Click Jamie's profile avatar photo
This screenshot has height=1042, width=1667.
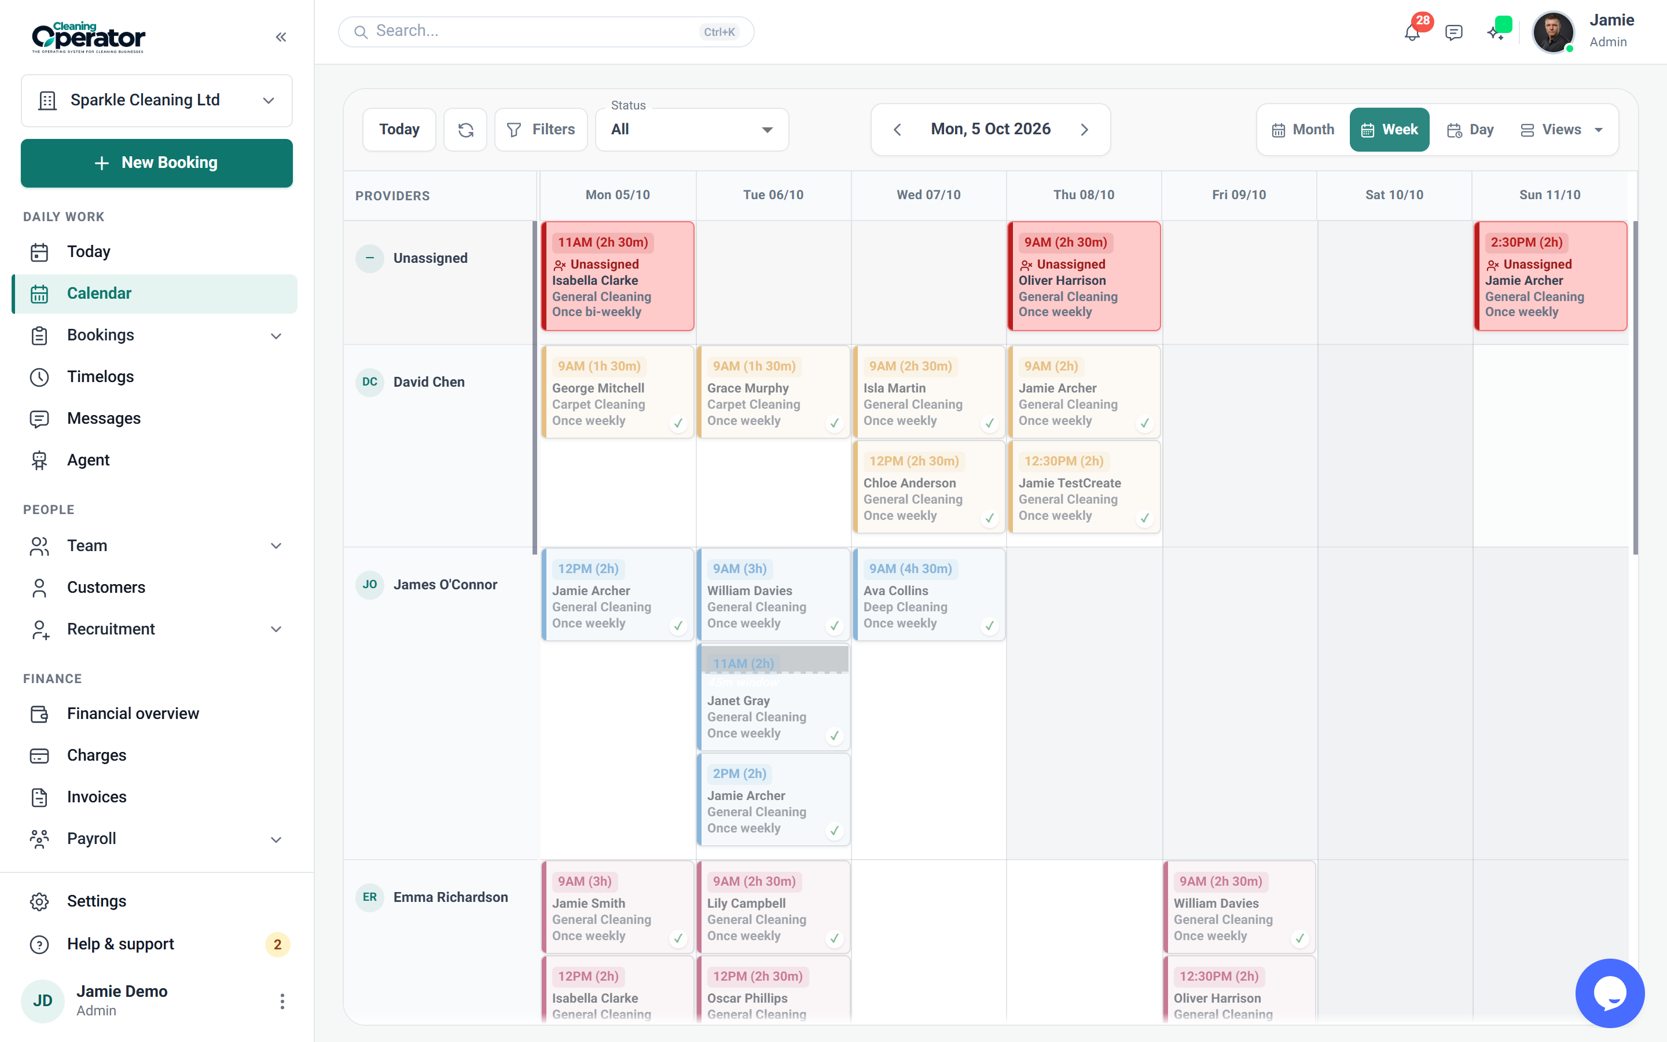pyautogui.click(x=1552, y=32)
